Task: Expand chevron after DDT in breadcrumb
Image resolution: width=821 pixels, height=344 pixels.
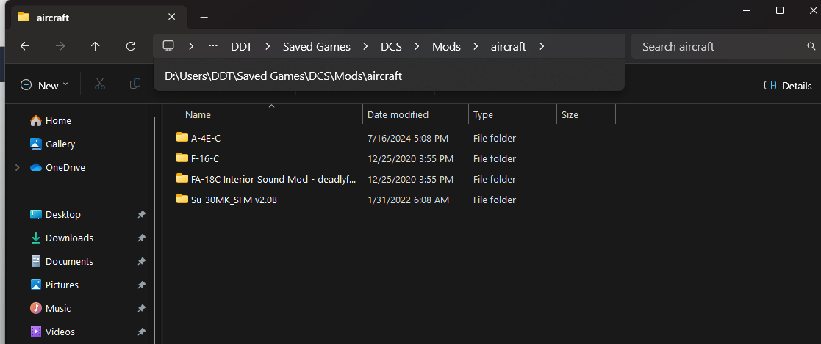Action: (268, 46)
